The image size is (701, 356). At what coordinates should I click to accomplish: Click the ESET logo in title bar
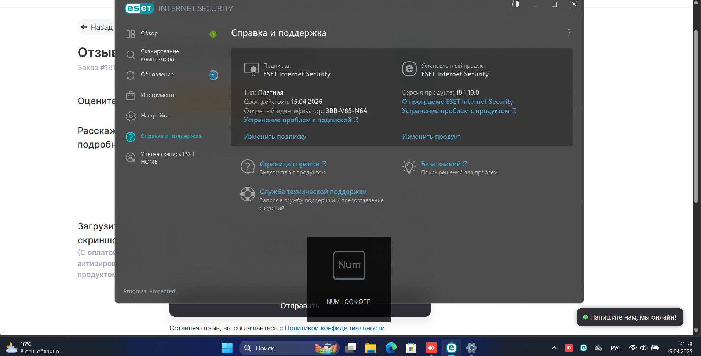[139, 8]
